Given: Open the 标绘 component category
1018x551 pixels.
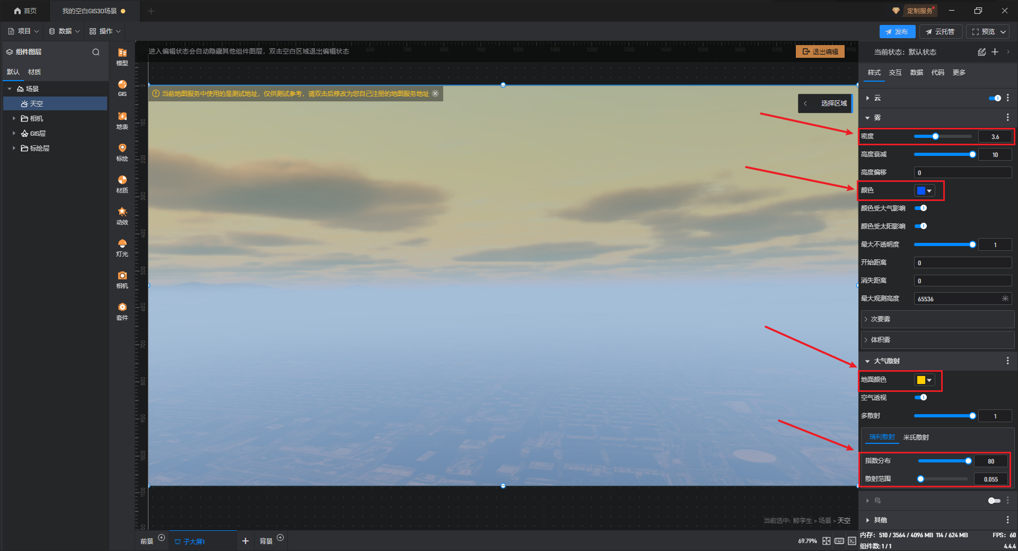Looking at the screenshot, I should click(x=122, y=152).
